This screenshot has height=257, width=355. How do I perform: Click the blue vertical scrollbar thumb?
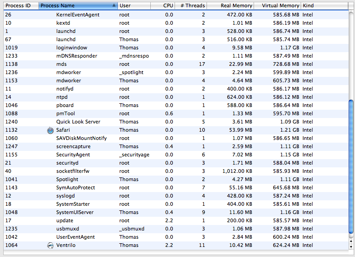[x=351, y=166]
